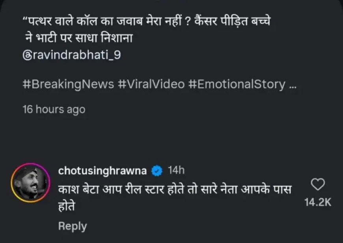Expand the caption using the trailing ellipsis
Screen dimensions: 343x243
pos(293,85)
